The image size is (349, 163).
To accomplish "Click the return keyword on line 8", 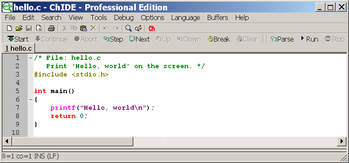I will coord(63,116).
